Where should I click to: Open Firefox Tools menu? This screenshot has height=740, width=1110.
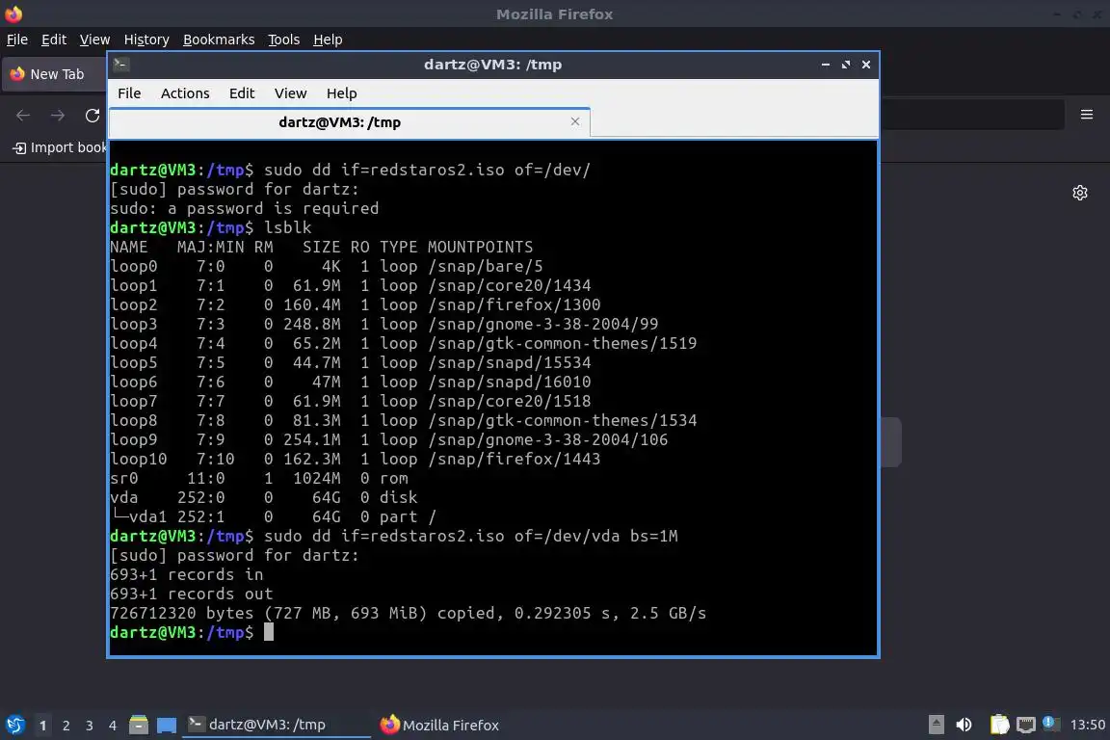(x=284, y=40)
